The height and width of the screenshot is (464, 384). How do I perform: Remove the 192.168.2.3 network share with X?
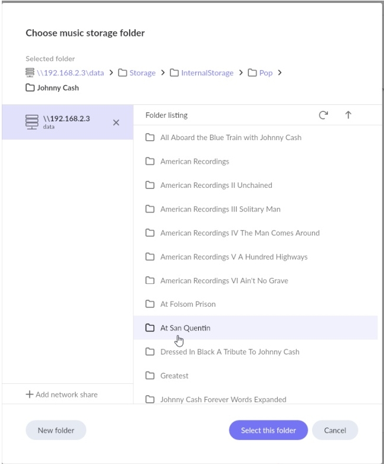[x=116, y=122]
